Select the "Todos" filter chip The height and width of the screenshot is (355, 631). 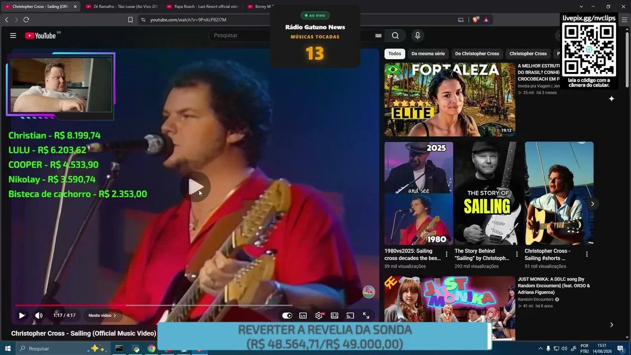pyautogui.click(x=395, y=54)
